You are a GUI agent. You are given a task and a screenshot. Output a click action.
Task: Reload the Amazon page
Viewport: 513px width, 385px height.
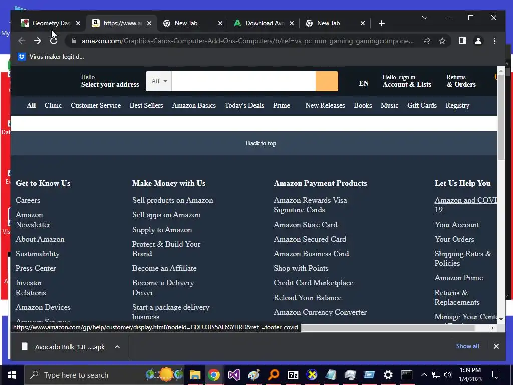(54, 41)
